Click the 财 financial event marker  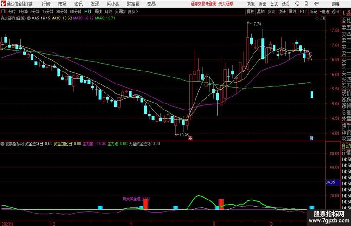point(312,138)
